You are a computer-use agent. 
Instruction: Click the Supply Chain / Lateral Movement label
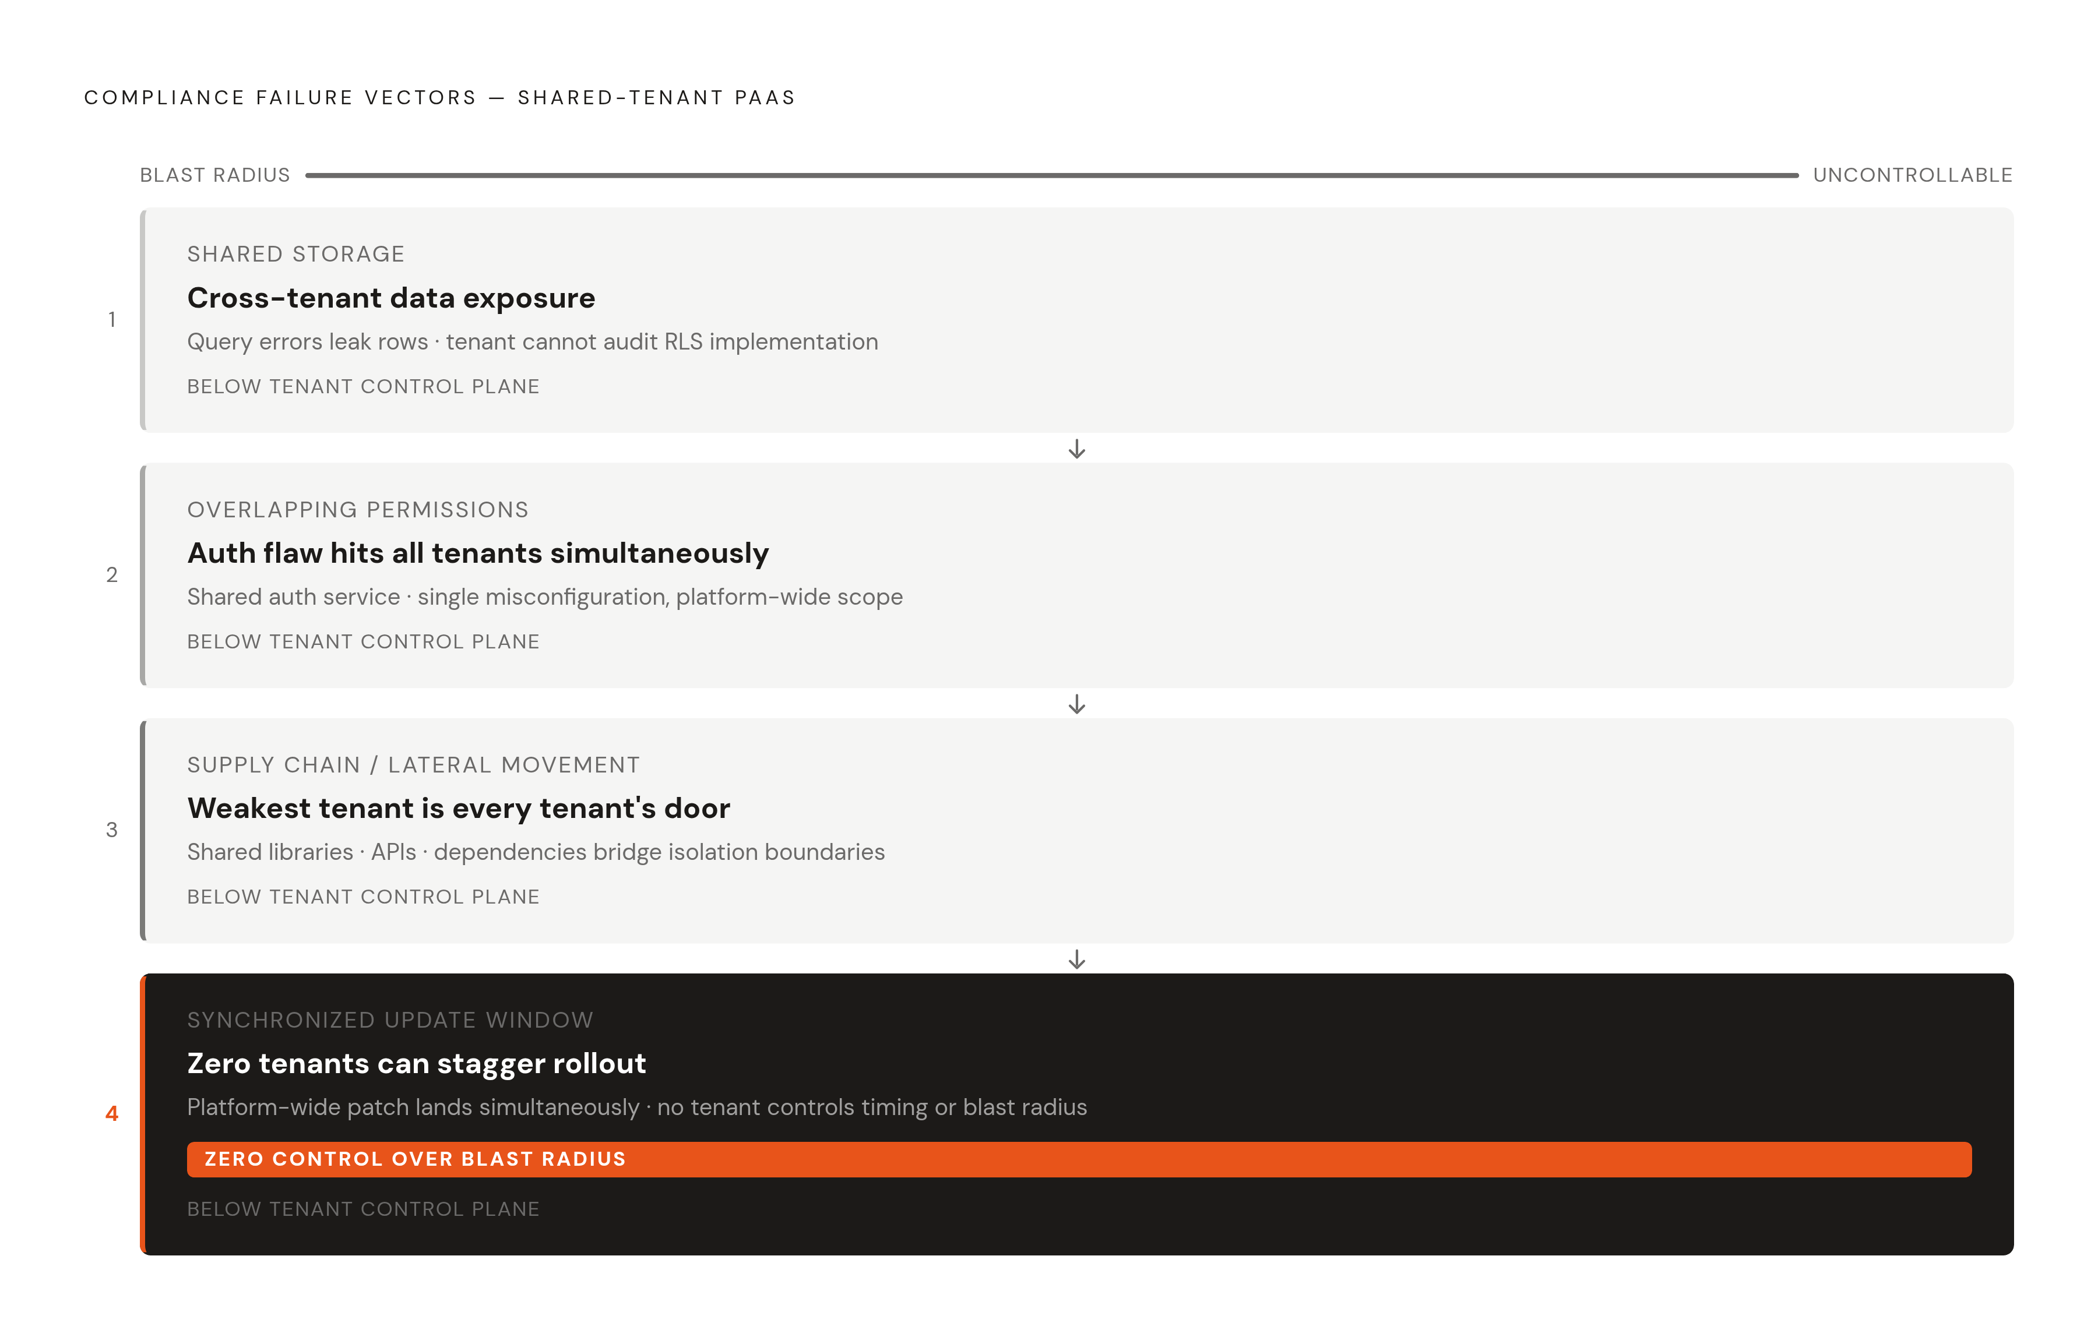pos(413,764)
